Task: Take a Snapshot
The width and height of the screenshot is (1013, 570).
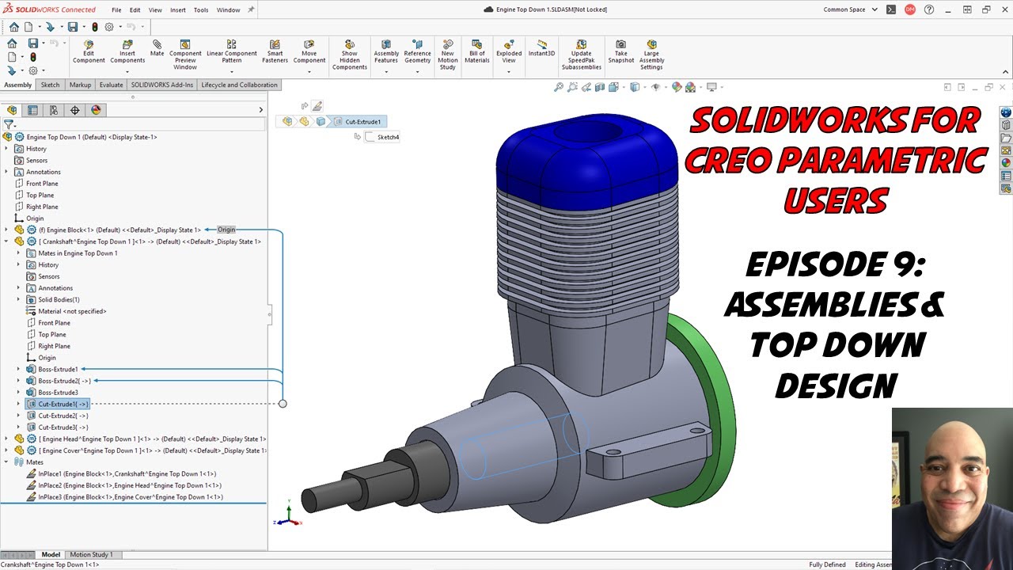Action: tap(621, 51)
